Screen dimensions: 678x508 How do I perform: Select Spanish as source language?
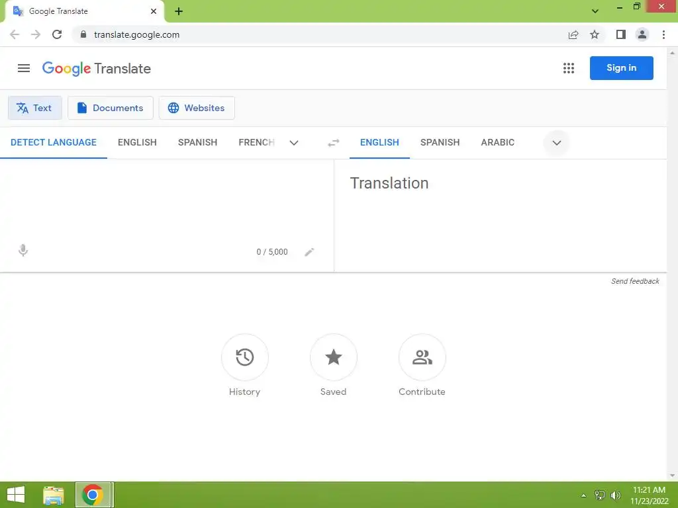point(197,143)
